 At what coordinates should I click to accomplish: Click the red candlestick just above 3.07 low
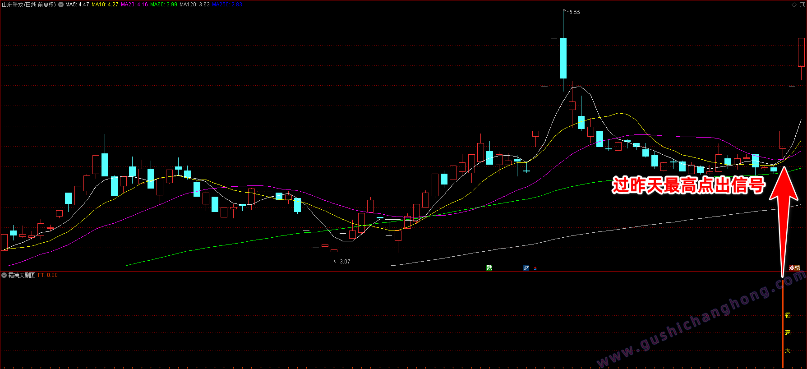[334, 251]
